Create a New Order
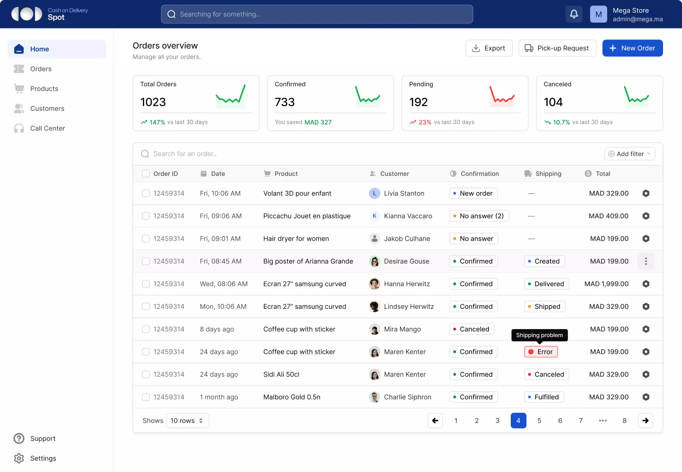Image resolution: width=682 pixels, height=472 pixels. (632, 48)
